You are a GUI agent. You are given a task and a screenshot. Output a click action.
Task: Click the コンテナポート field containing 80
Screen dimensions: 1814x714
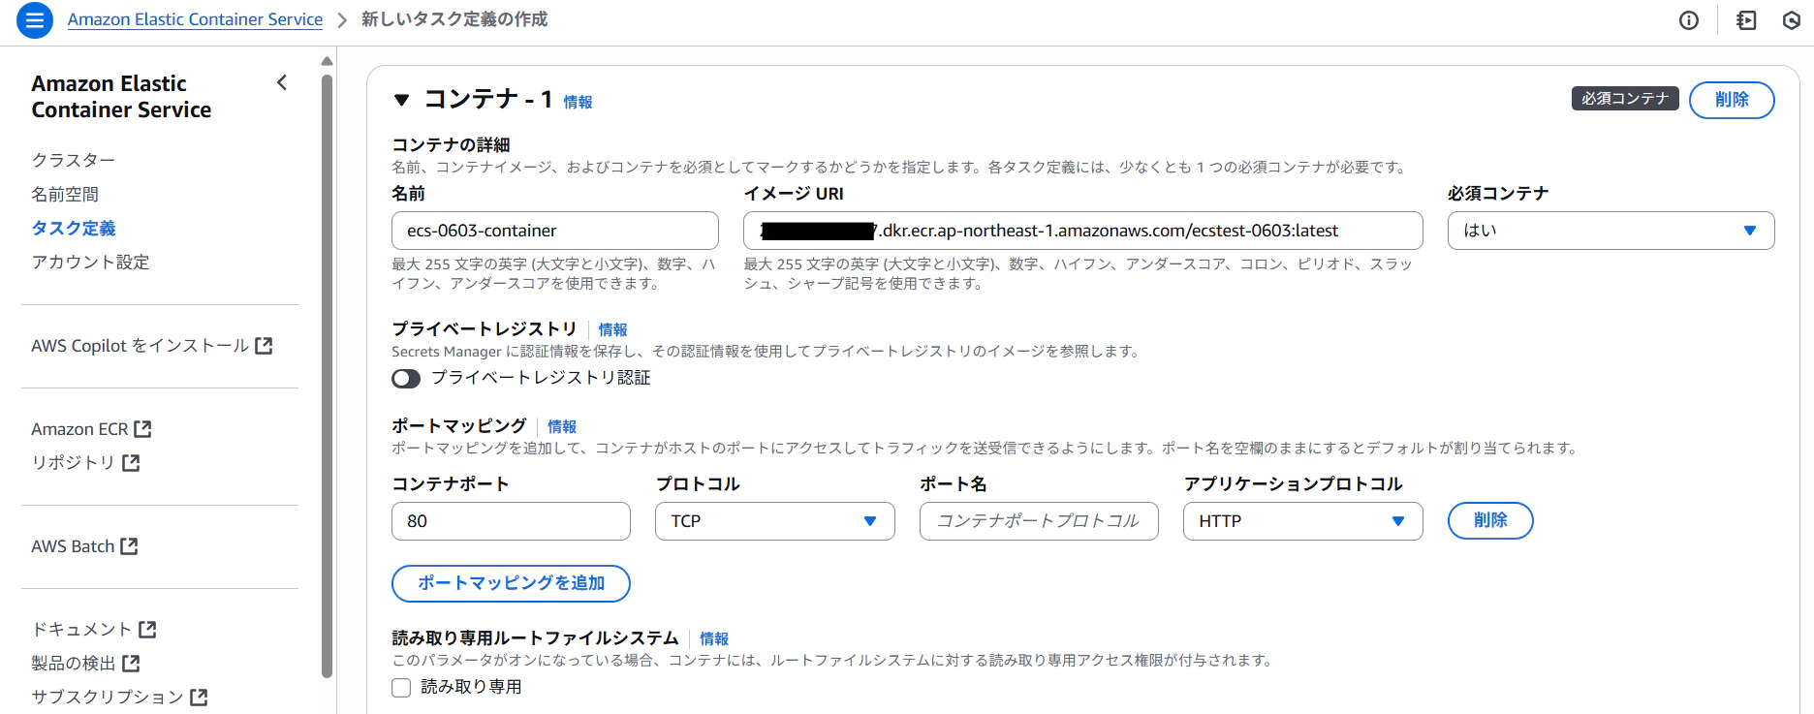pyautogui.click(x=511, y=521)
